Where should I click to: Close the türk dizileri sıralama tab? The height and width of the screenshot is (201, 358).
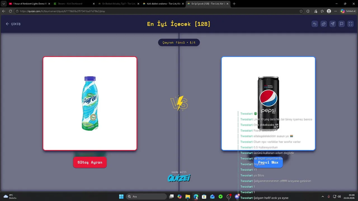coord(183,4)
